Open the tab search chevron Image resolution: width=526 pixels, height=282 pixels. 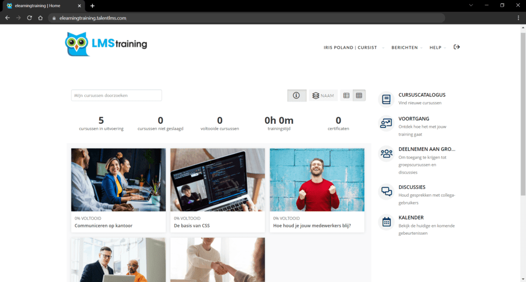click(x=471, y=5)
